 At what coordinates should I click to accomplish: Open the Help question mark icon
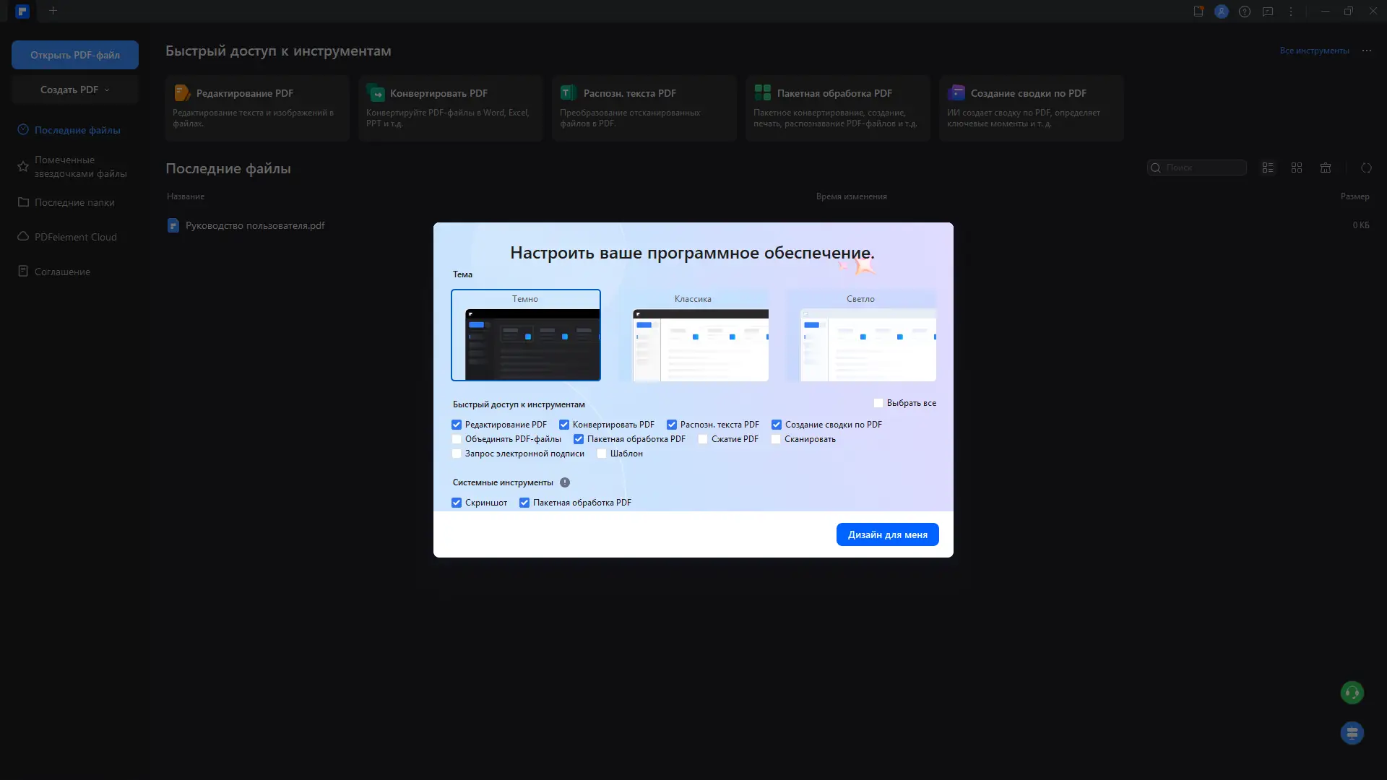point(1245,11)
